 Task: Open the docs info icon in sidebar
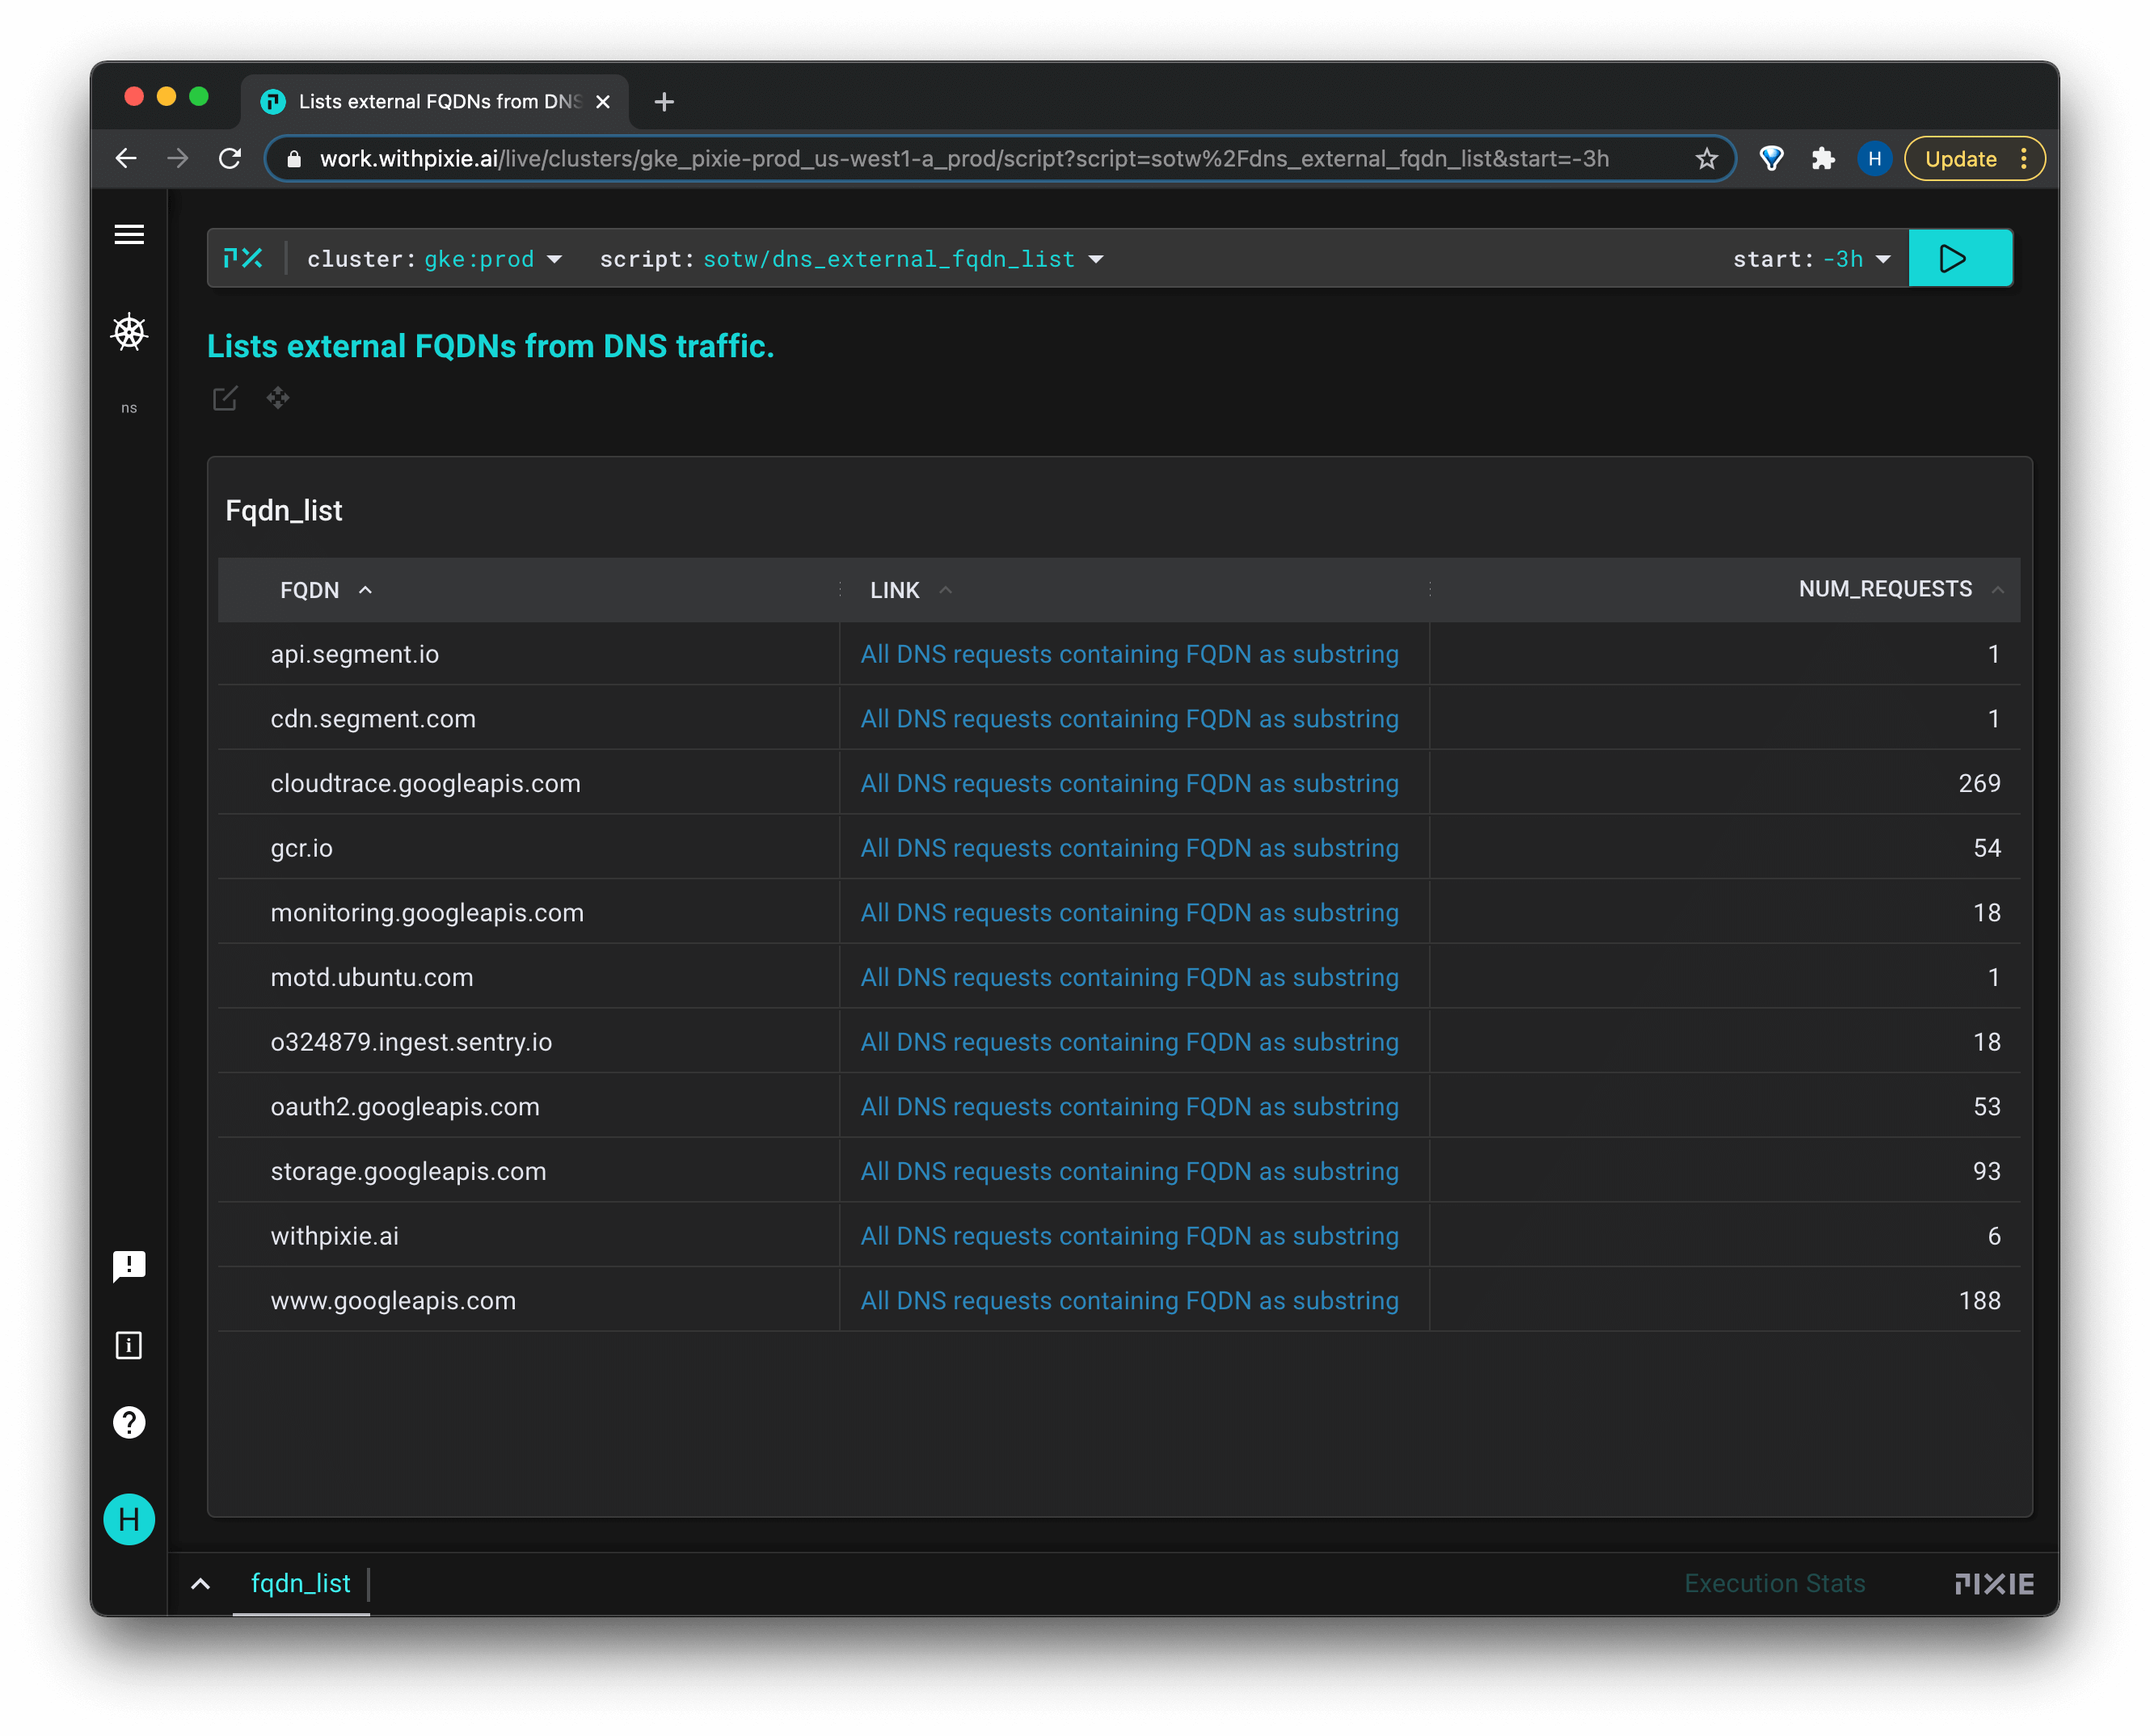tap(129, 1345)
